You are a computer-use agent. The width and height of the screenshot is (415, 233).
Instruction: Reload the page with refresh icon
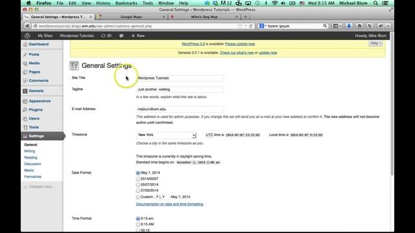click(x=251, y=26)
